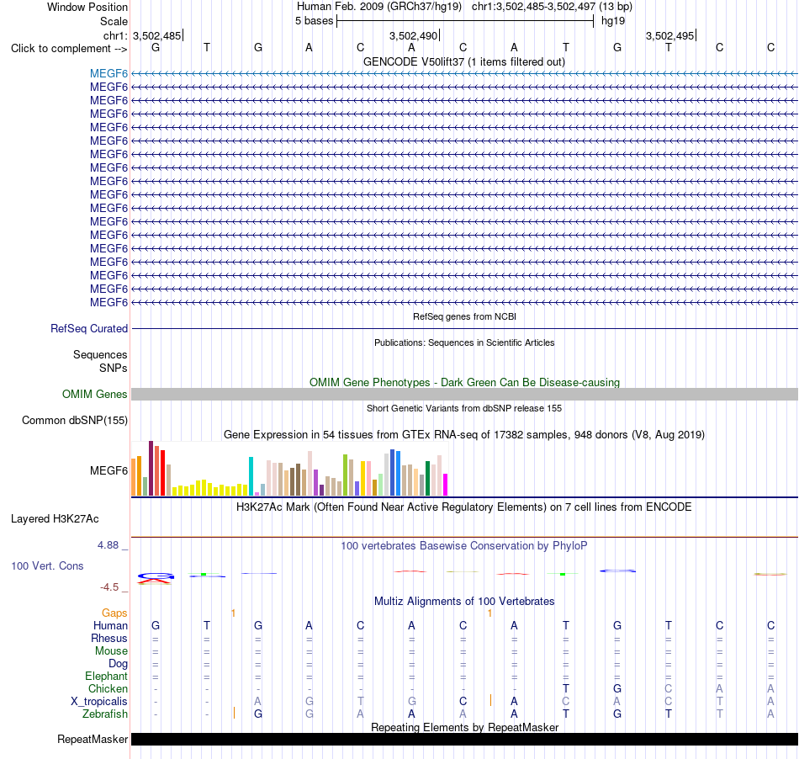This screenshot has height=759, width=799.
Task: Click Short Genetic Variants from dbSNP title
Action: pos(464,408)
